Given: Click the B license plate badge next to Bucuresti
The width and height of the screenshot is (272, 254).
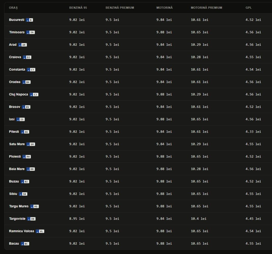Looking at the screenshot, I should click(x=29, y=20).
